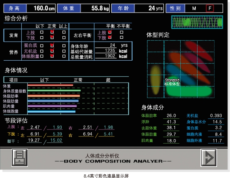Click the yellow blob in body type chart
Image resolution: width=230 pixels, height=178 pixels.
click(x=155, y=76)
